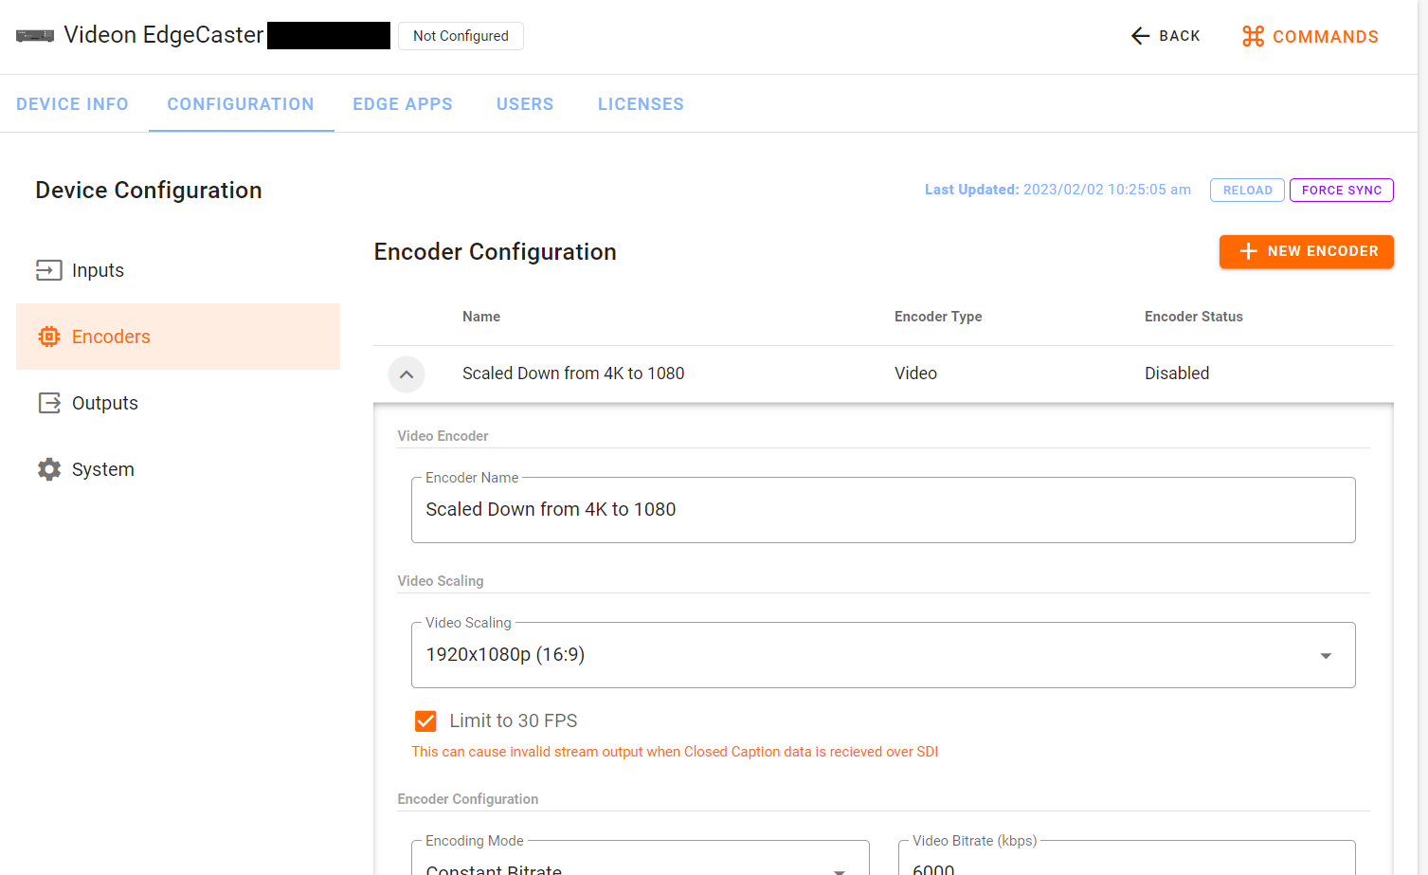Viewport: 1428px width, 875px height.
Task: Open the Outputs section
Action: pyautogui.click(x=178, y=403)
